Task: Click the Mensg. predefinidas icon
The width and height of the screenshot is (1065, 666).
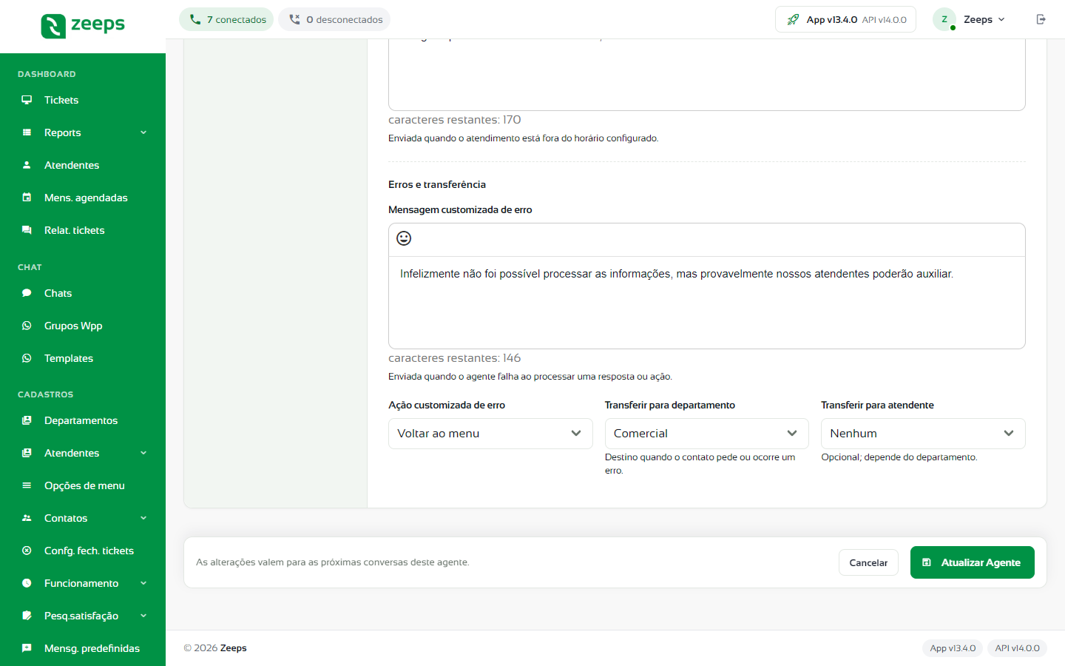Action: point(27,648)
